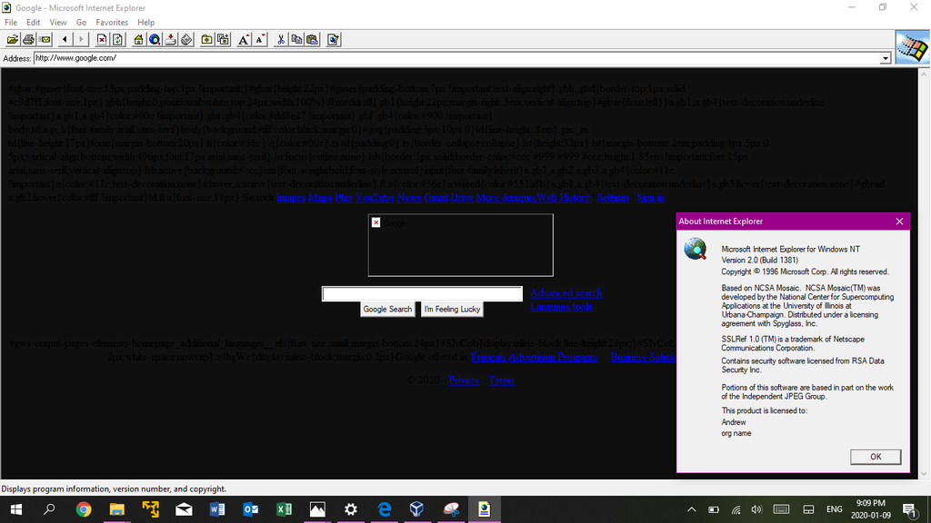Viewport: 931px width, 523px height.
Task: Click the Back arrow icon
Action: [x=64, y=39]
